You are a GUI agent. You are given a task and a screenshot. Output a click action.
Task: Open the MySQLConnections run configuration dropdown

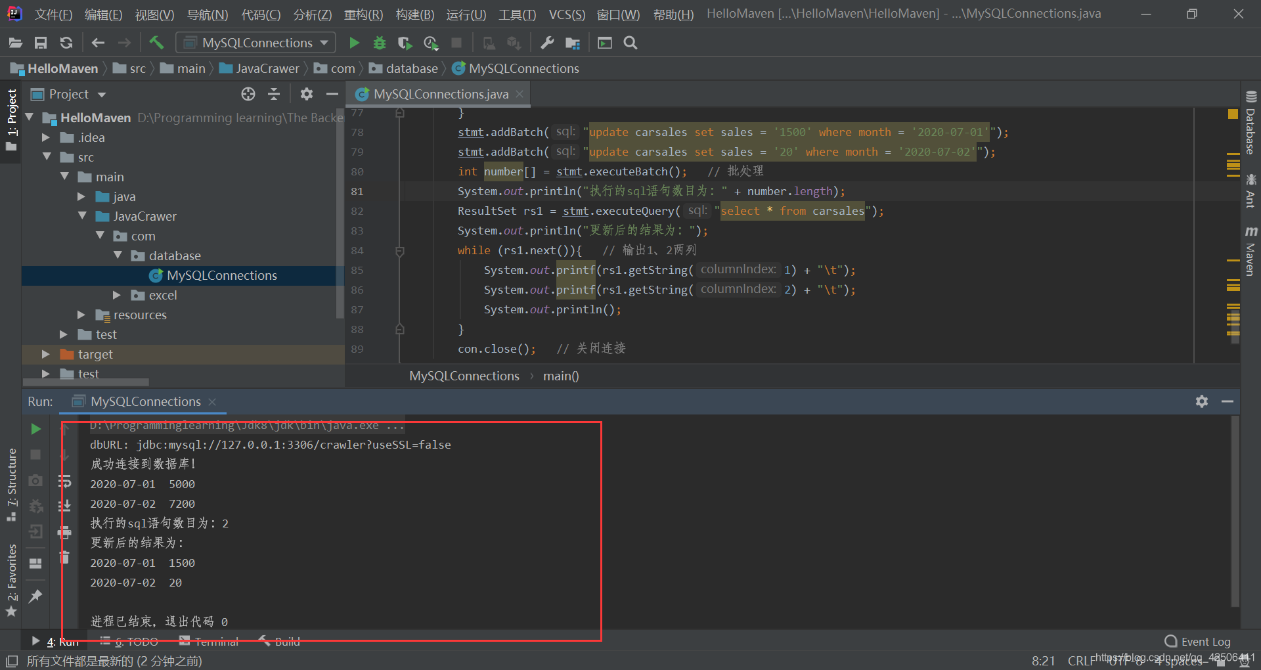pyautogui.click(x=256, y=43)
